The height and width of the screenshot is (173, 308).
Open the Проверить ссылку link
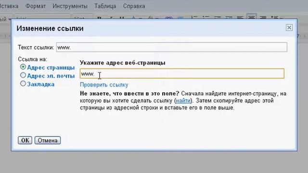(104, 85)
